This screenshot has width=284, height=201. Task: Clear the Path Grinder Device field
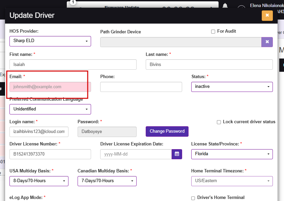click(267, 42)
